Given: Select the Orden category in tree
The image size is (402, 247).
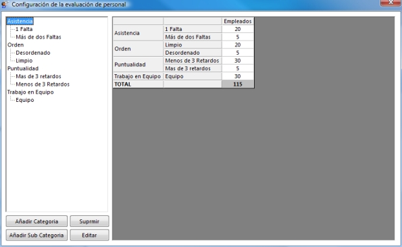Looking at the screenshot, I should pos(16,45).
